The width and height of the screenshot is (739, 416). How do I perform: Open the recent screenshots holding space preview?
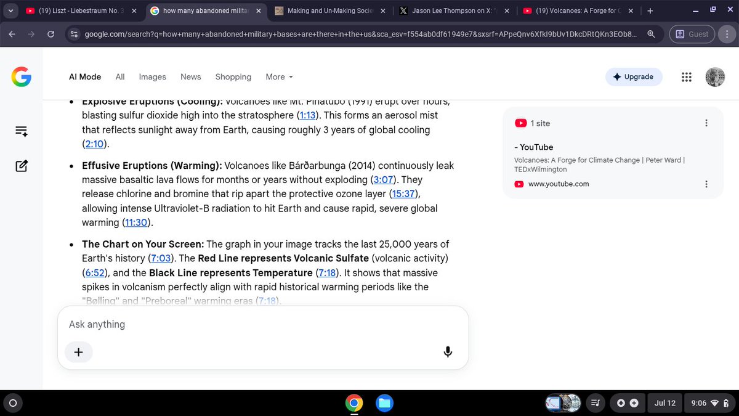pyautogui.click(x=563, y=403)
